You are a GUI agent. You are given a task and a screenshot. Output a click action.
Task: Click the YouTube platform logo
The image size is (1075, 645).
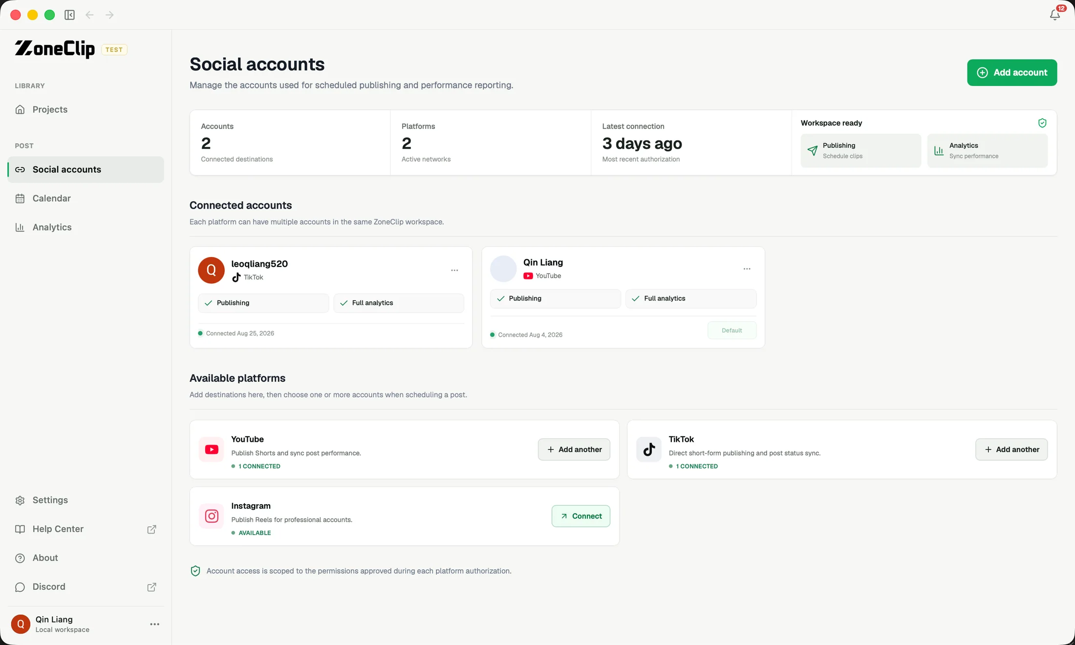click(x=212, y=450)
